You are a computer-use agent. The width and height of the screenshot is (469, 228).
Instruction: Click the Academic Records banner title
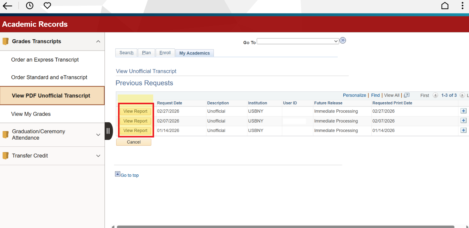(x=35, y=24)
